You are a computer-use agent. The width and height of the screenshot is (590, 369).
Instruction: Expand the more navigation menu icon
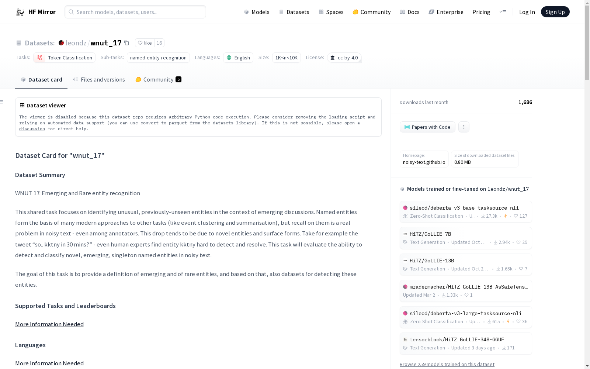tap(503, 12)
